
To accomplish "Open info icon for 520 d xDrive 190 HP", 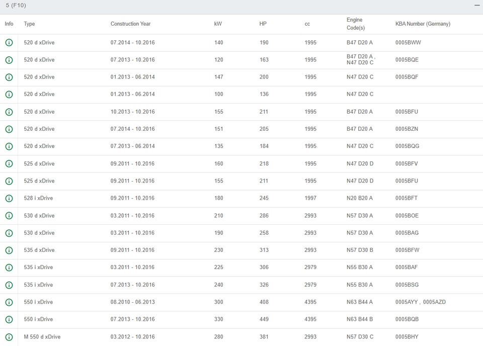I will coord(9,42).
